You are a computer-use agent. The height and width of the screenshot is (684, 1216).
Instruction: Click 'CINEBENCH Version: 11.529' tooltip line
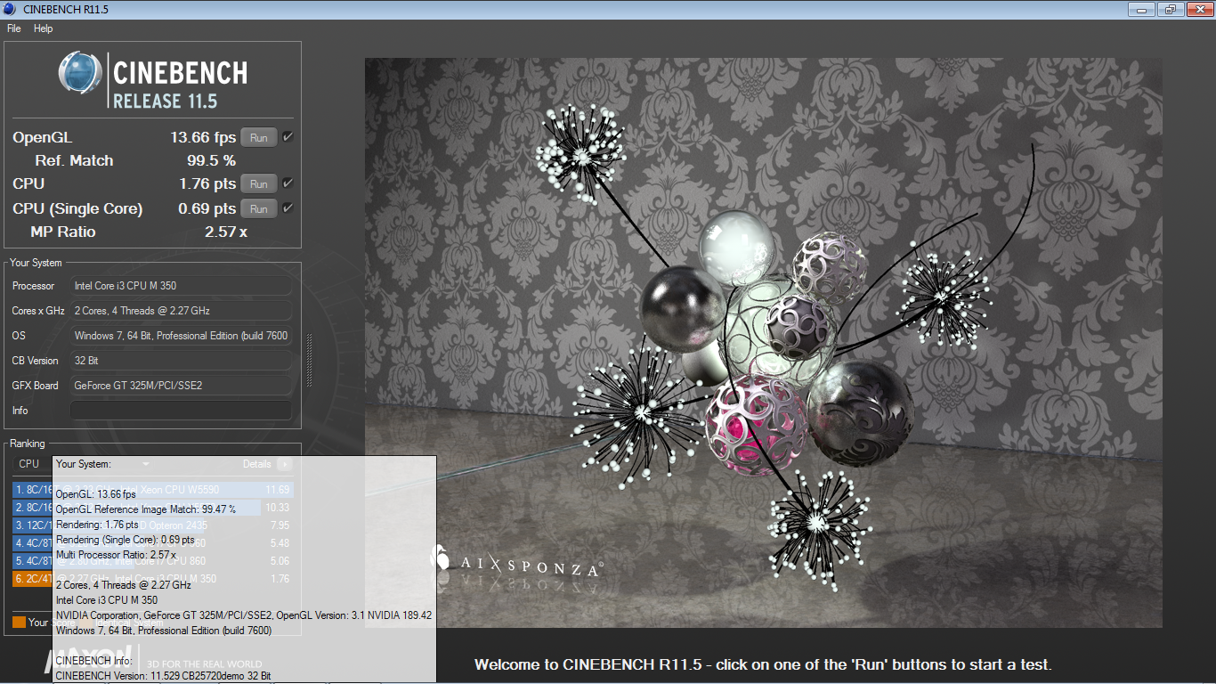[163, 676]
